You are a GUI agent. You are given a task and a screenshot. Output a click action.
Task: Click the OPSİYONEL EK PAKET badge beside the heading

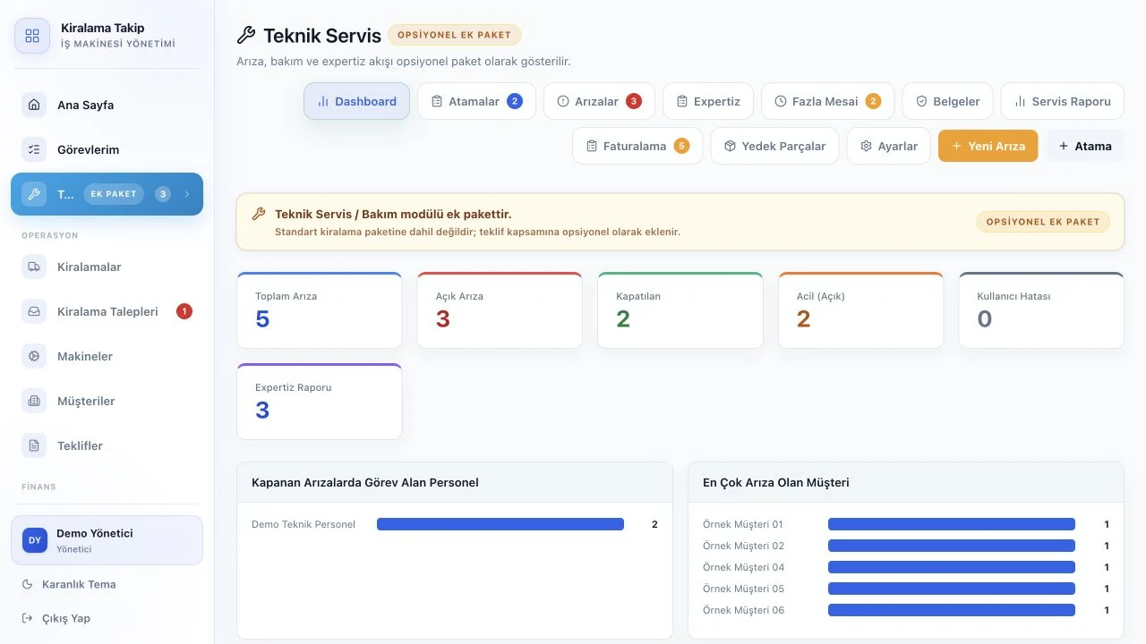tap(454, 35)
